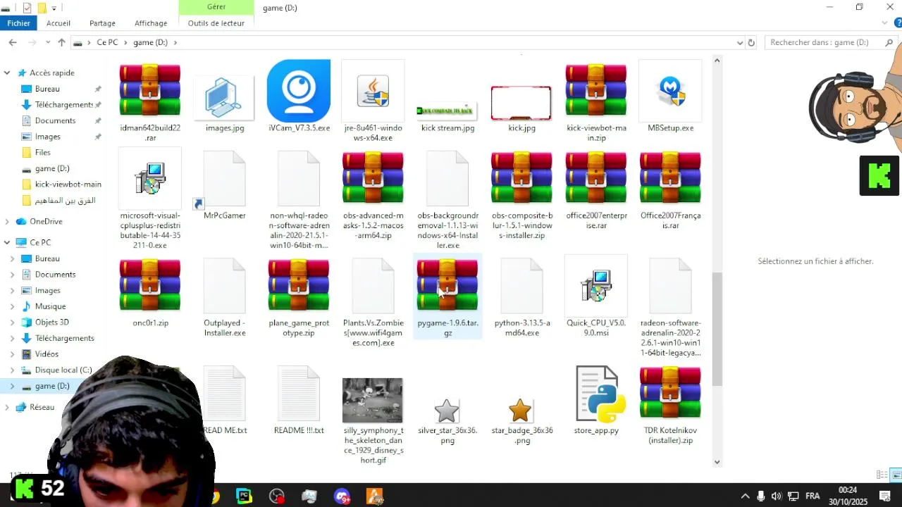Select obs-composite-blur zip archive icon
Image resolution: width=902 pixels, height=507 pixels.
[521, 178]
